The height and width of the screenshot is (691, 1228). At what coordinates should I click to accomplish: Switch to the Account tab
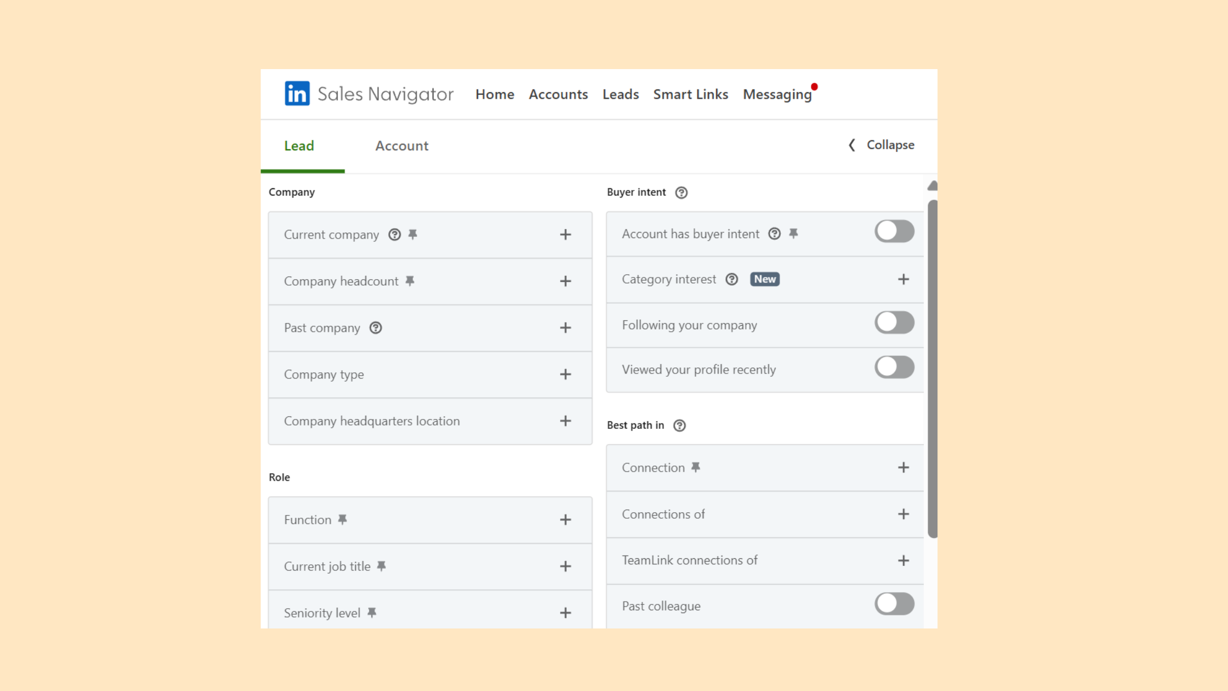pyautogui.click(x=402, y=146)
